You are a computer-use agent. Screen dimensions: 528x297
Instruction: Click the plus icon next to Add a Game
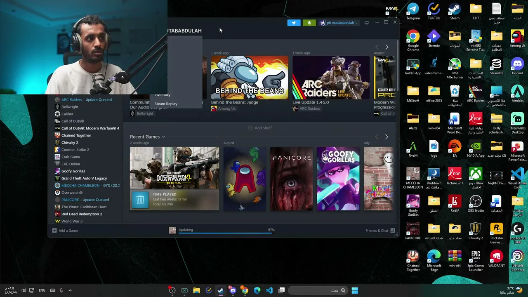point(54,231)
